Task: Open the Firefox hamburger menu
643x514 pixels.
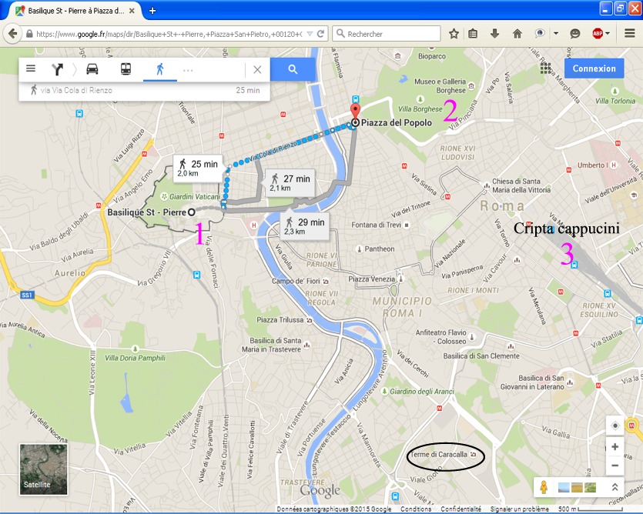Action: (x=630, y=34)
